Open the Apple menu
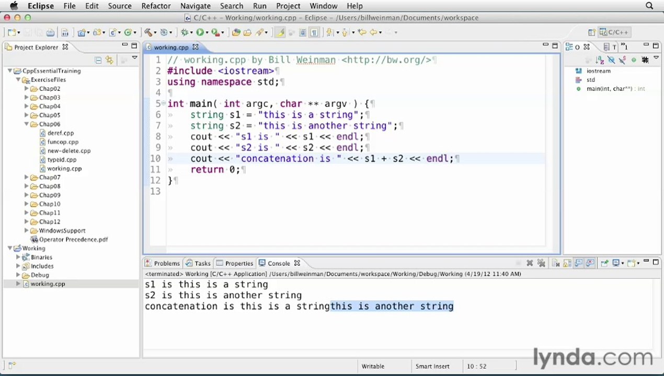664x376 pixels. (x=14, y=6)
